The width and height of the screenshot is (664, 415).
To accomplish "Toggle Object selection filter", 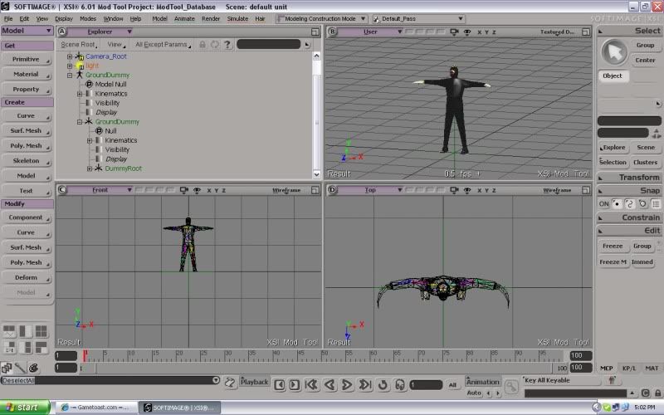I will coord(613,76).
